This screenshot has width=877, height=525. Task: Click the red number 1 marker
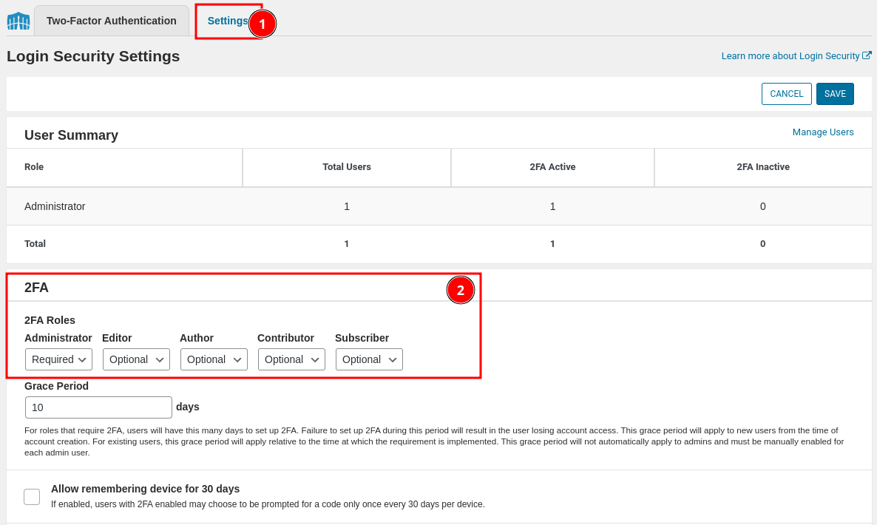click(x=262, y=24)
